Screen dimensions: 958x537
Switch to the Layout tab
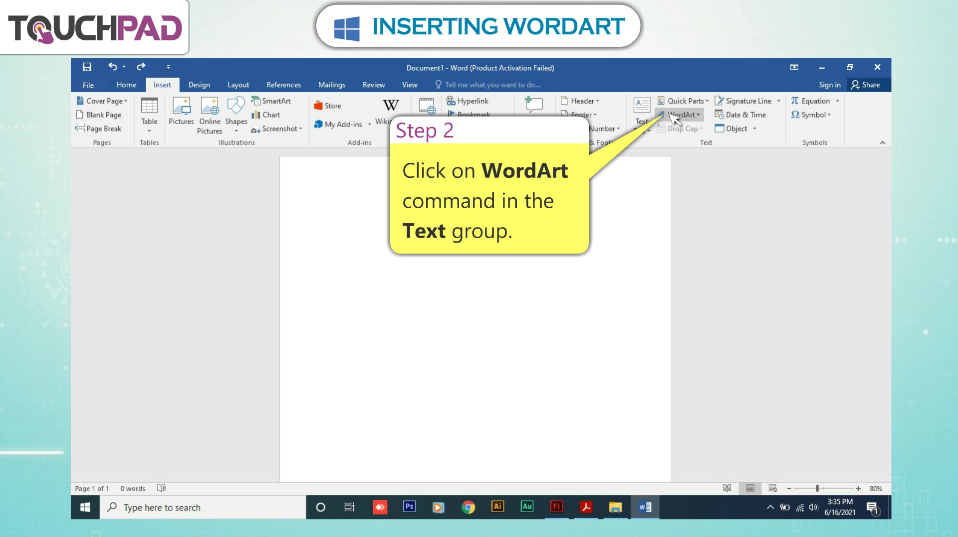point(238,85)
